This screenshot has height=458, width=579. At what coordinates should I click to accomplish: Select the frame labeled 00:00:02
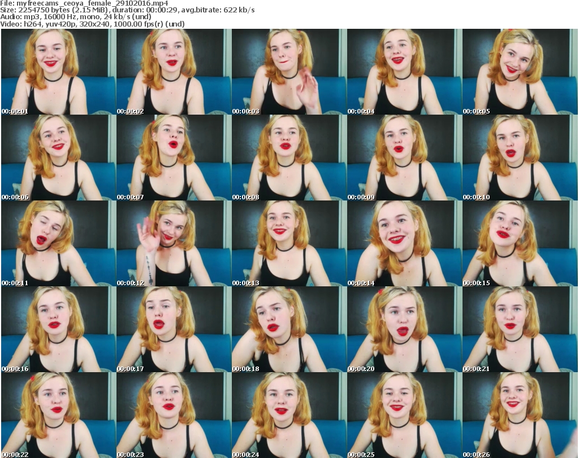[173, 72]
